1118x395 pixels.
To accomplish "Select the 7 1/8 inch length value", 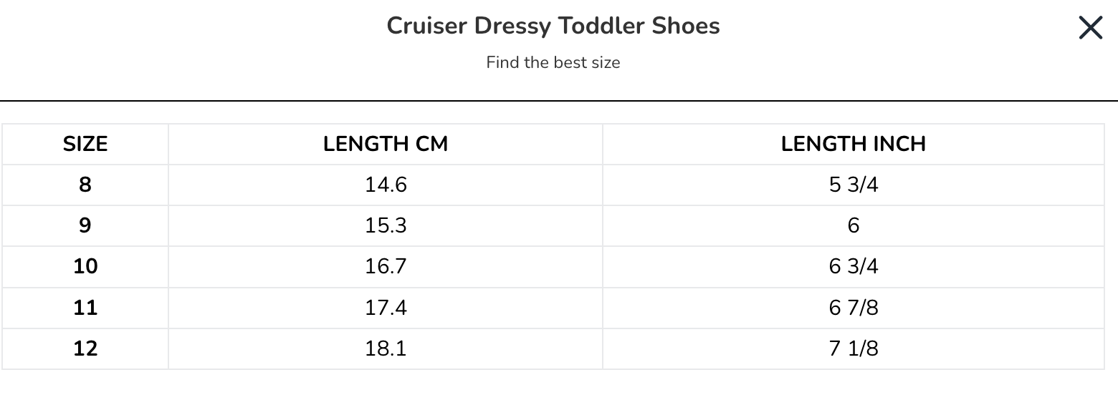I will (853, 348).
